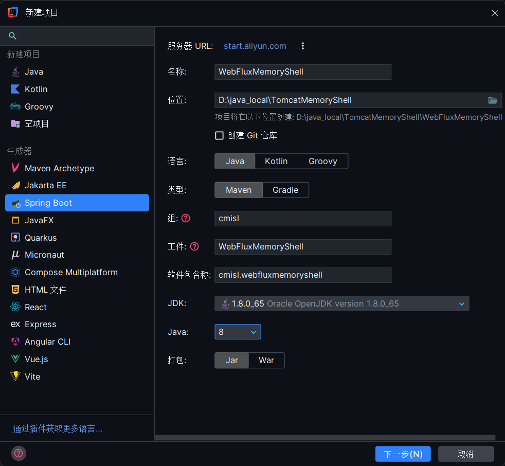The height and width of the screenshot is (466, 505).
Task: Click the Maven Archetype icon
Action: pyautogui.click(x=15, y=168)
